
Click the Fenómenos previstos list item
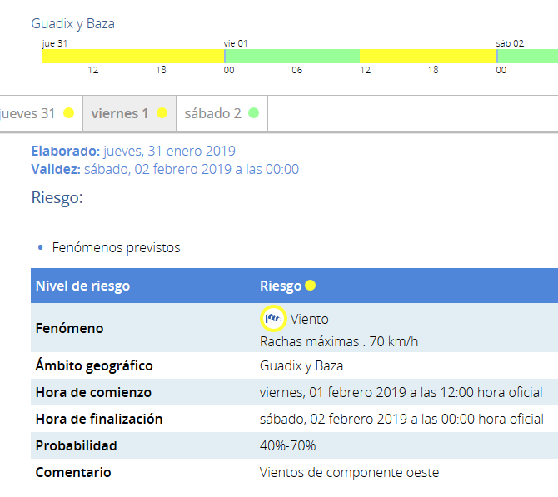(116, 248)
